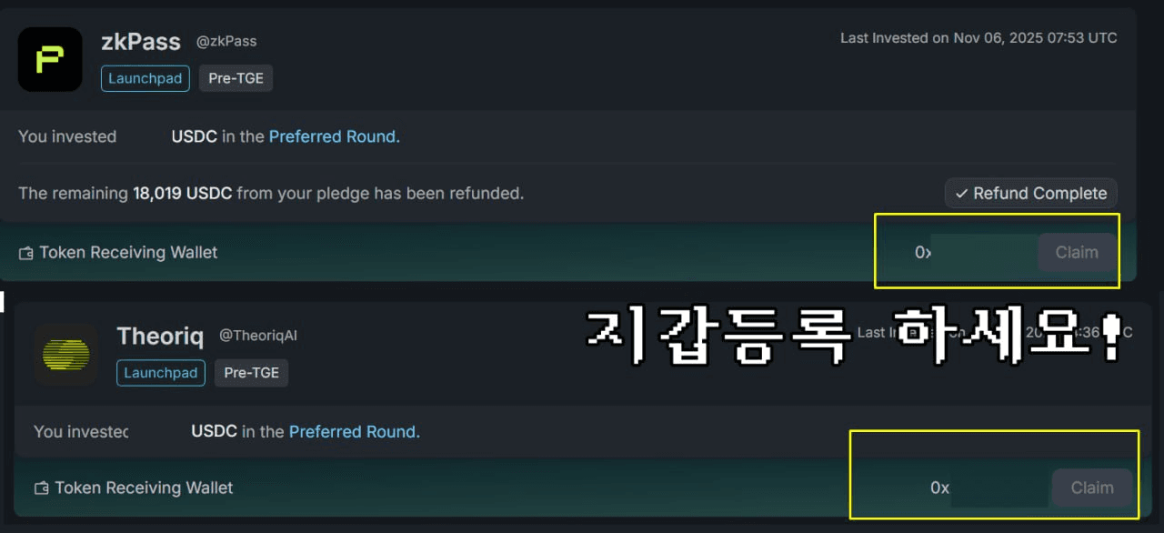Click the wallet icon in zkPass row
The width and height of the screenshot is (1164, 533).
click(x=25, y=253)
